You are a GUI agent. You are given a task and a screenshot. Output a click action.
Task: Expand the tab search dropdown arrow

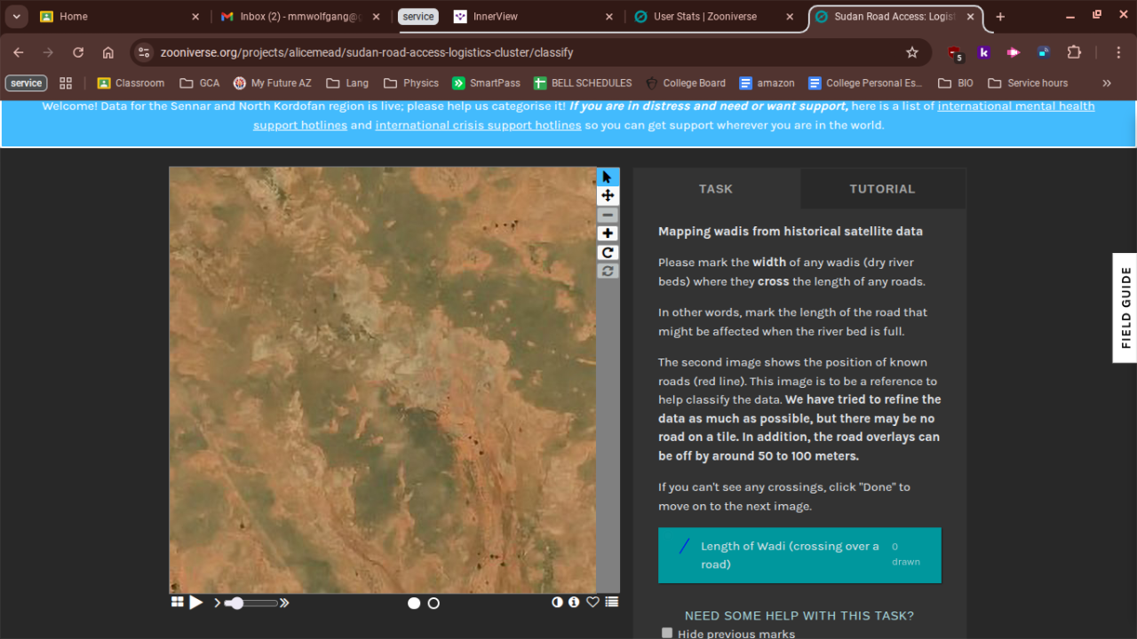pyautogui.click(x=16, y=16)
